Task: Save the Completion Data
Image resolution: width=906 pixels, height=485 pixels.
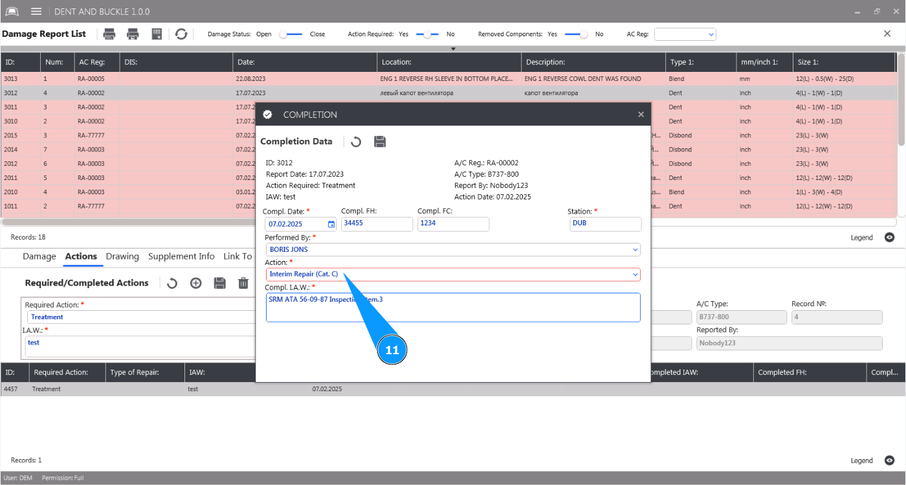Action: pyautogui.click(x=380, y=142)
